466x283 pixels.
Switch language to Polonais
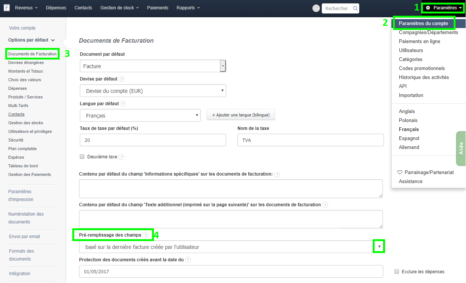408,121
